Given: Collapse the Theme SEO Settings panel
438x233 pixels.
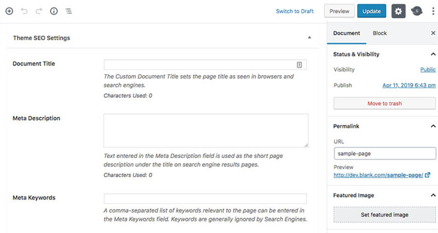Looking at the screenshot, I should pyautogui.click(x=309, y=38).
